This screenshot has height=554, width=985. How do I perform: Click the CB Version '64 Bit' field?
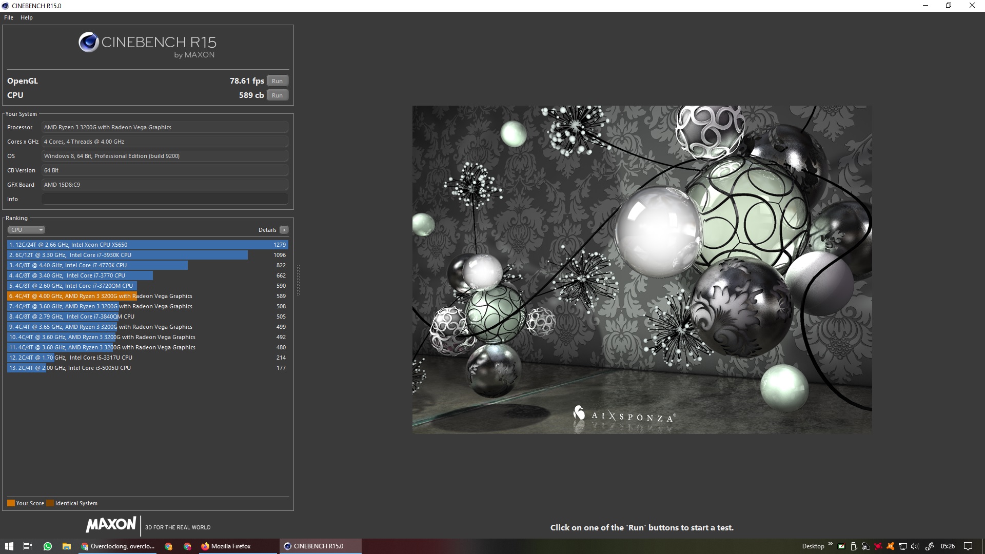click(165, 170)
